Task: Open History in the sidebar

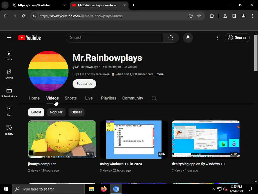Action: [9, 130]
